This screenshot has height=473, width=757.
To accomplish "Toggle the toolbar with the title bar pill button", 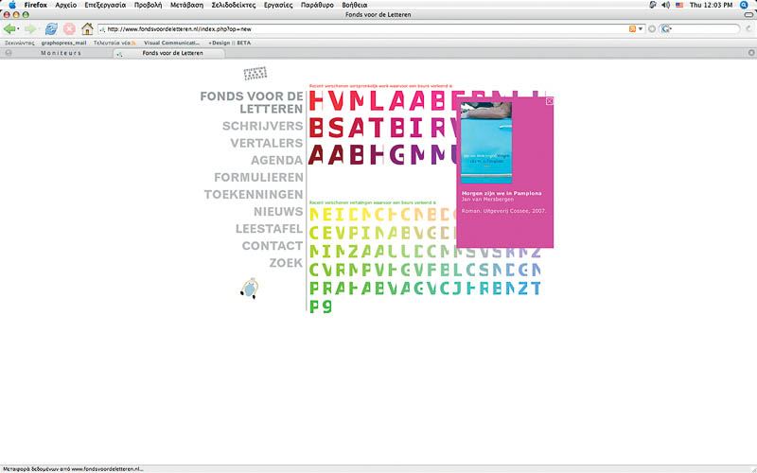I will [x=748, y=14].
